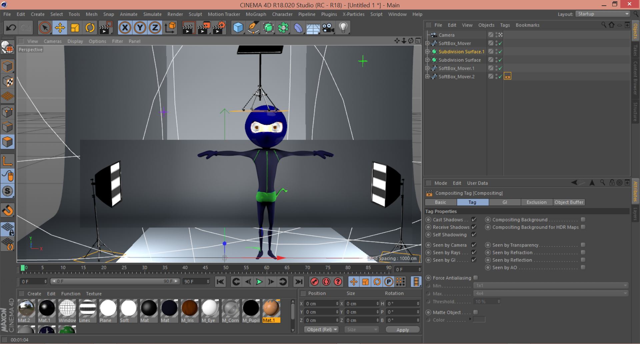
Task: Expand the Subdivision Surface object
Action: (x=427, y=60)
